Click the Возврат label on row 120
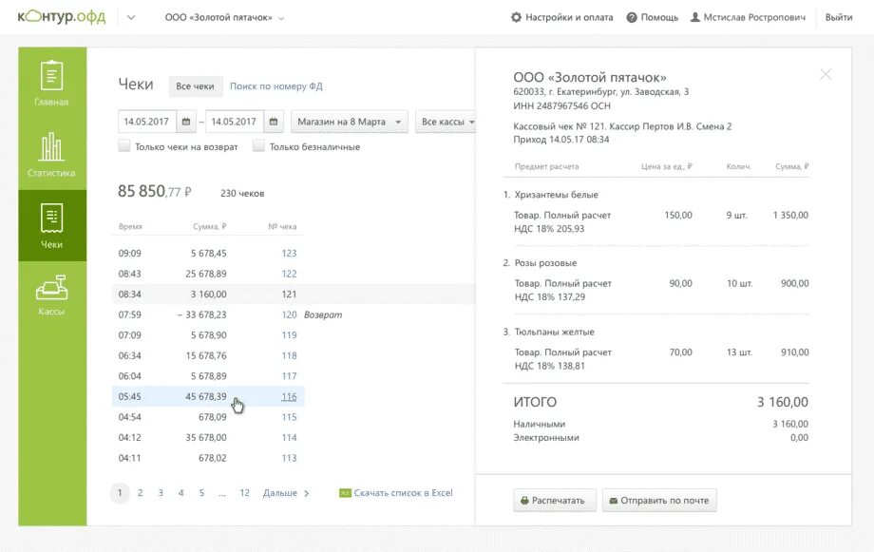 323,315
